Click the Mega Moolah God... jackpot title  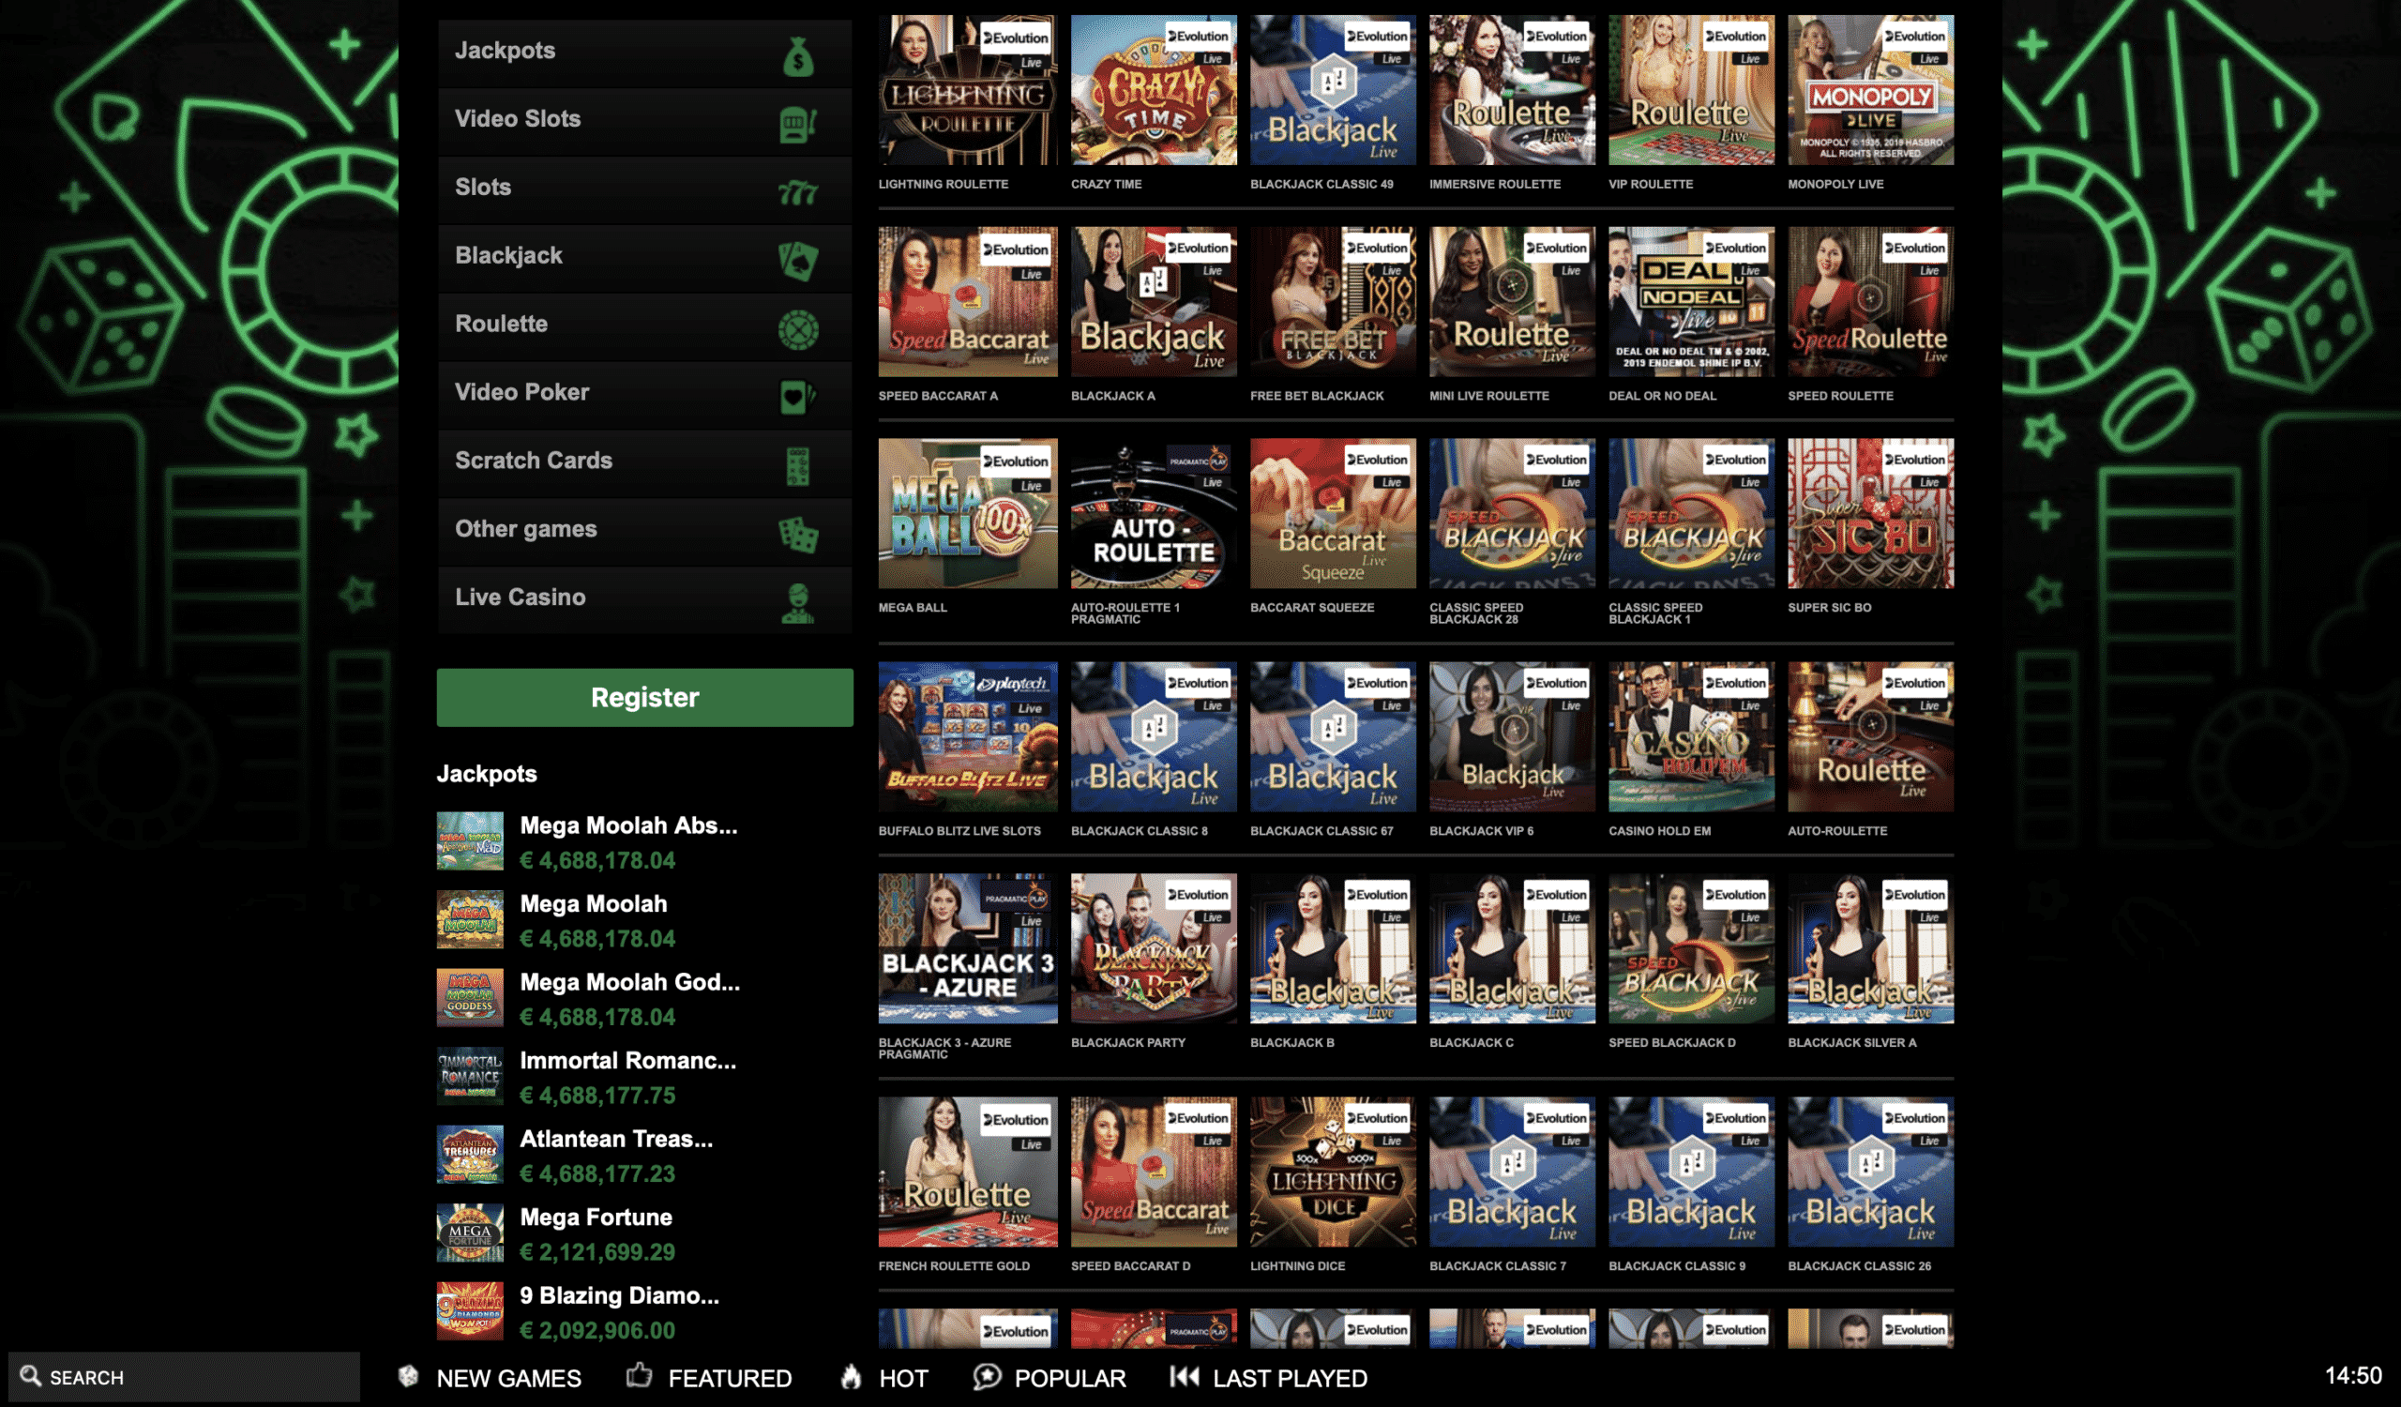coord(629,982)
